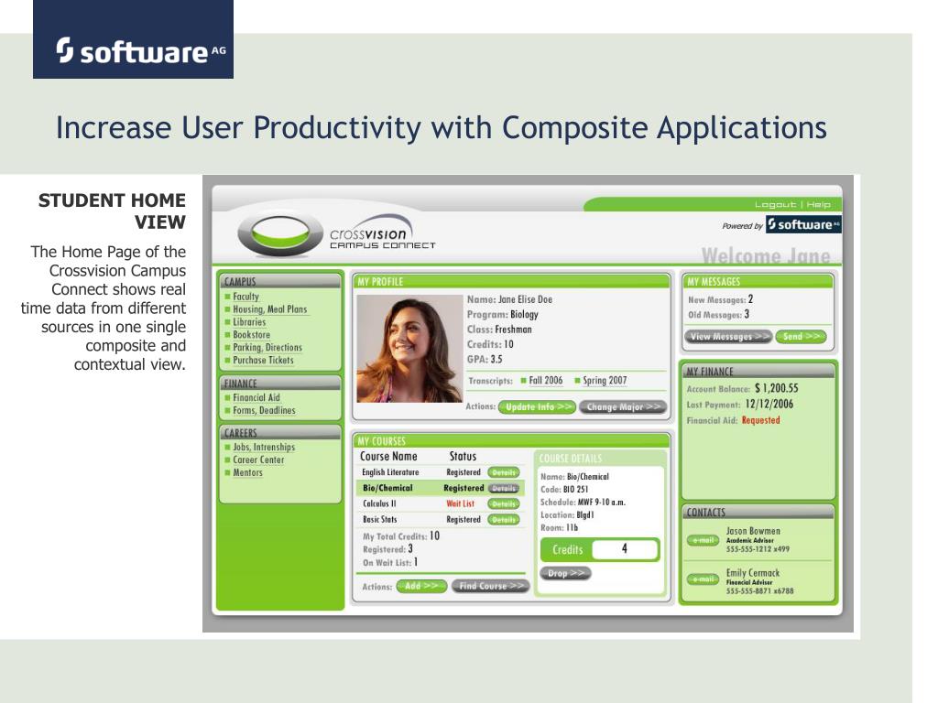Click the Welcome Jane greeting
Viewport: 938px width, 703px height.
[x=766, y=255]
